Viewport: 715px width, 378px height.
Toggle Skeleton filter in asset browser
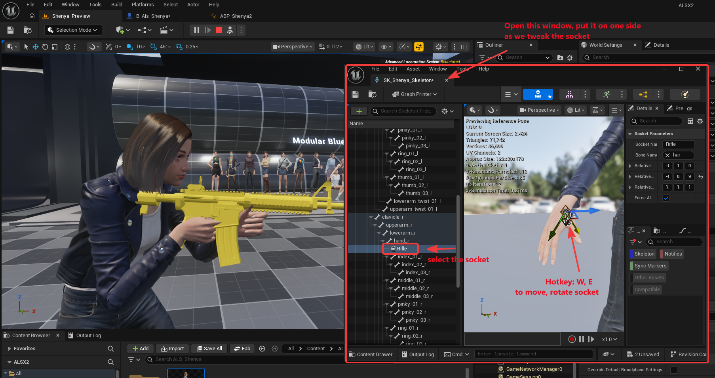coord(643,254)
